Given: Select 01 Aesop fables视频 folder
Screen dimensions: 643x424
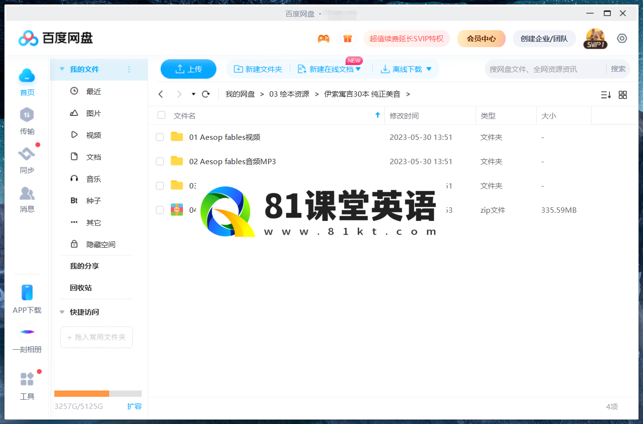Looking at the screenshot, I should click(x=225, y=137).
